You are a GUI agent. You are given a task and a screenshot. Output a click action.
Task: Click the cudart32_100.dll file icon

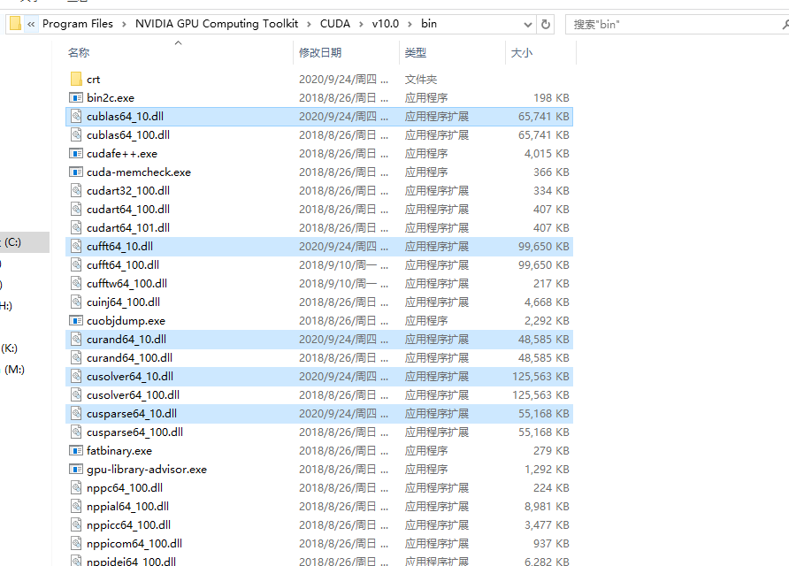(x=76, y=191)
